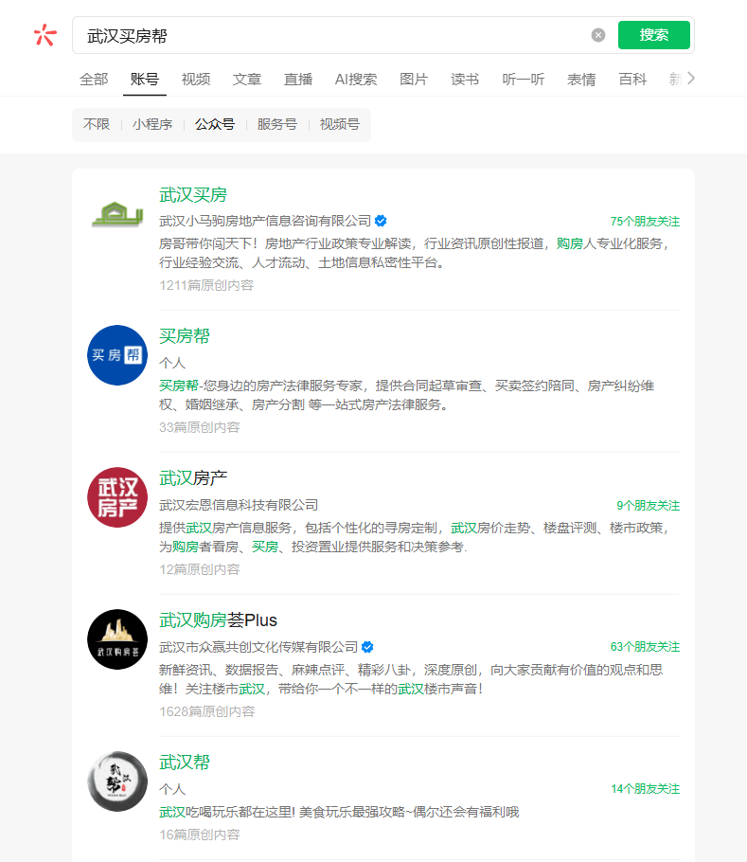Open the 读书 tab
Screen dimensions: 747x862
[465, 80]
